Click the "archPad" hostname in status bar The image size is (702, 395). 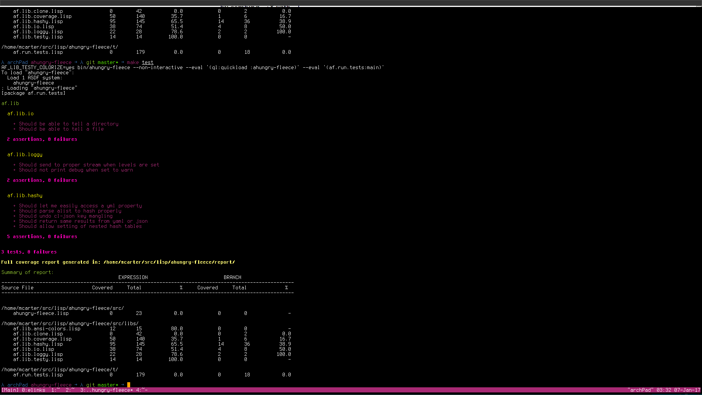[x=640, y=390]
